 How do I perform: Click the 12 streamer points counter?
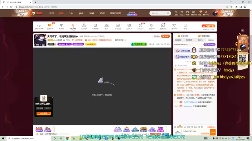(x=39, y=27)
